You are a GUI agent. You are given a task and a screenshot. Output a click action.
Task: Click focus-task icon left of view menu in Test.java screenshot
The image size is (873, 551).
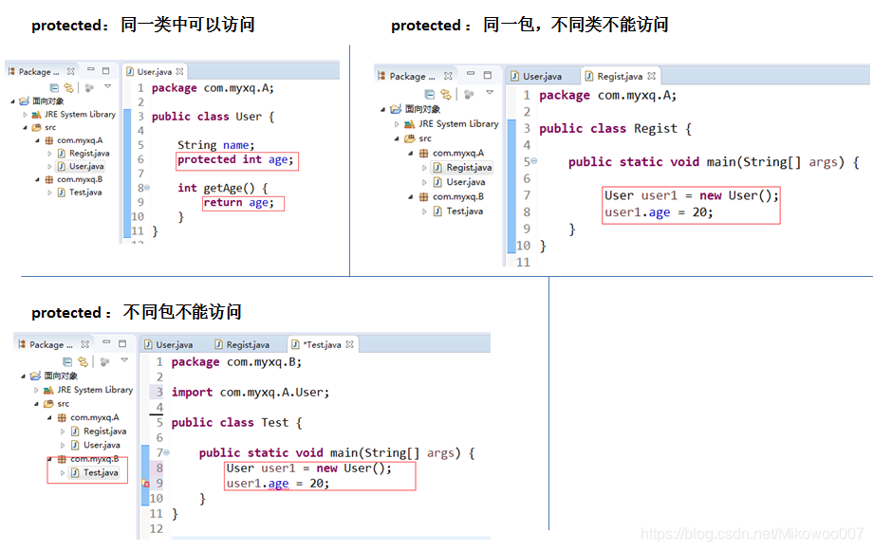104,361
